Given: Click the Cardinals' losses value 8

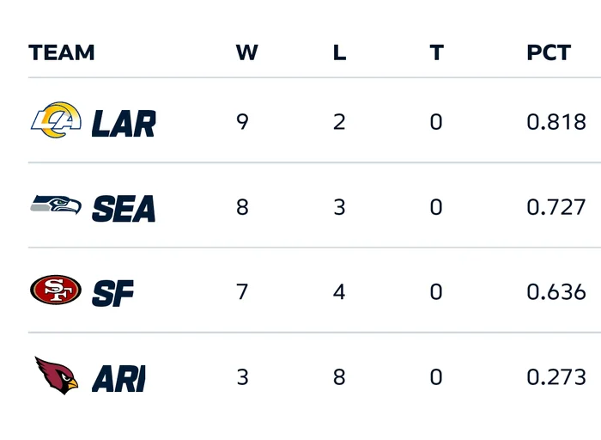Looking at the screenshot, I should (339, 376).
